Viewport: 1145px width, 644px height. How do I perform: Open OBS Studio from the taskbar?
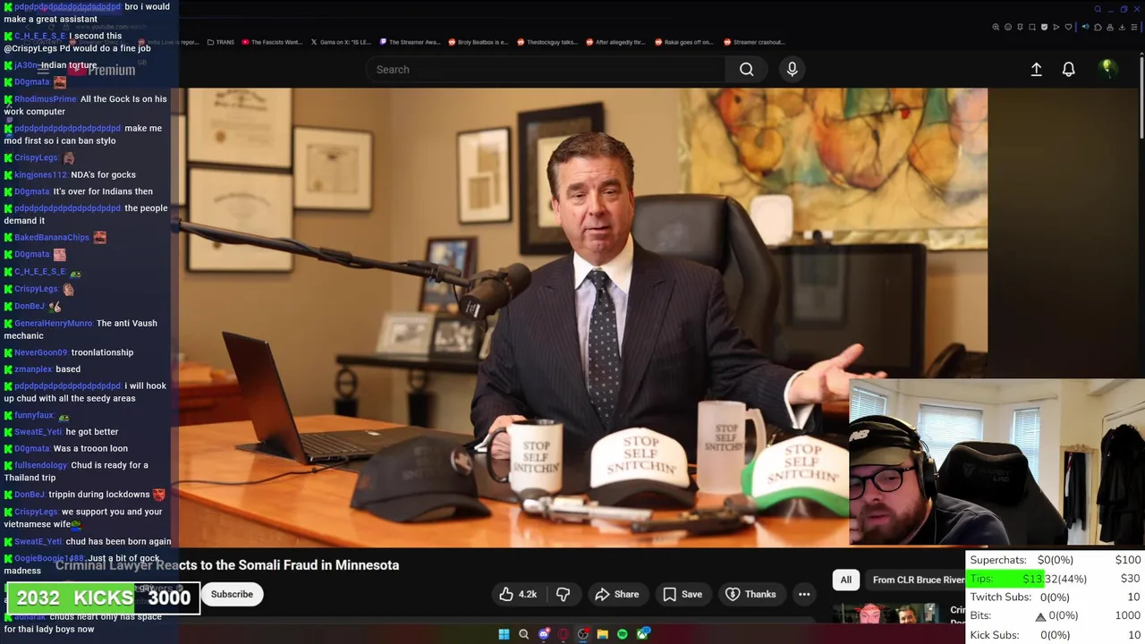pos(582,634)
